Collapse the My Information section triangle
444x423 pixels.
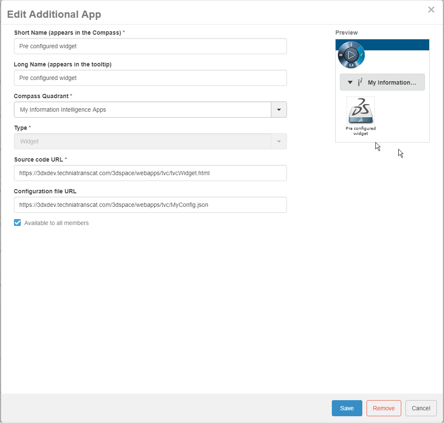tap(350, 82)
